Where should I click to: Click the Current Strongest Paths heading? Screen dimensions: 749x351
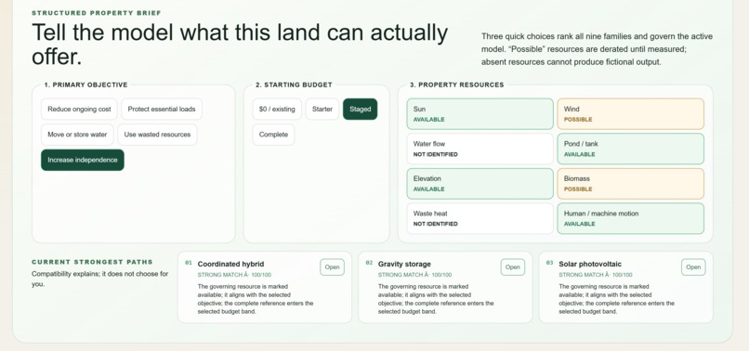point(92,262)
